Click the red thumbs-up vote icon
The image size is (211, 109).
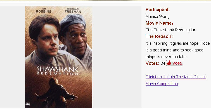[169, 63]
